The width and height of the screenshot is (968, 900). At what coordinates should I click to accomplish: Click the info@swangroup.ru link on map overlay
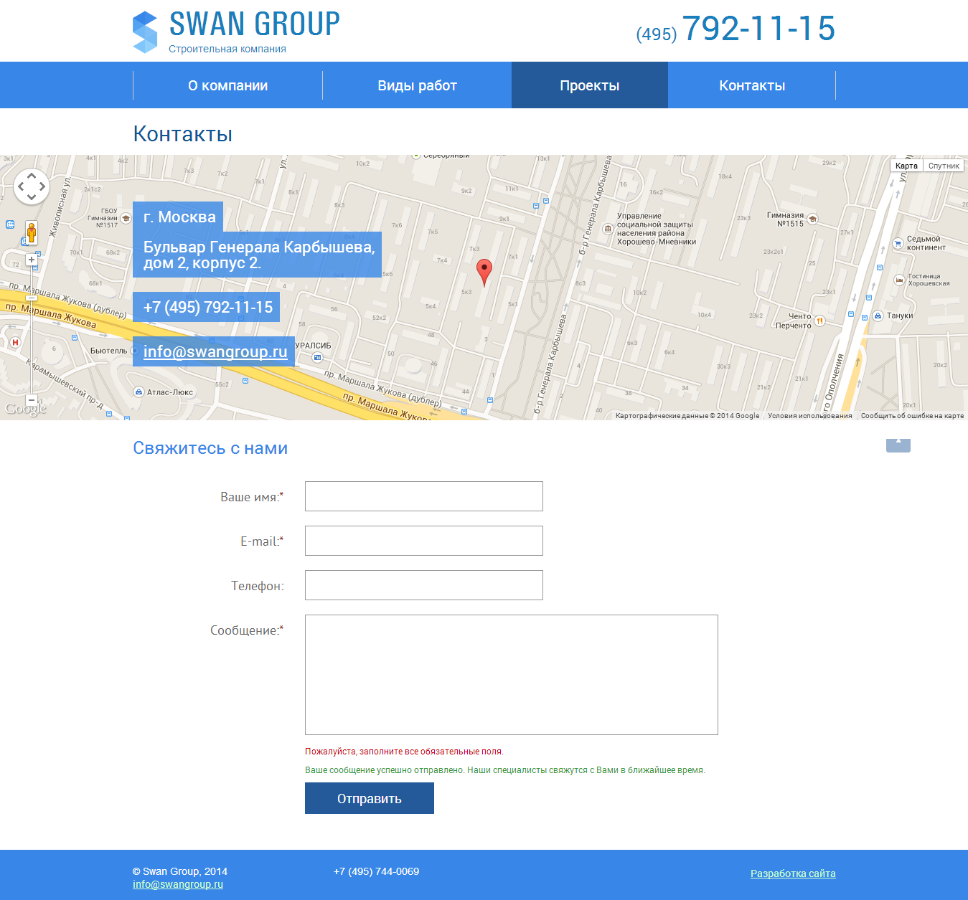(x=215, y=351)
